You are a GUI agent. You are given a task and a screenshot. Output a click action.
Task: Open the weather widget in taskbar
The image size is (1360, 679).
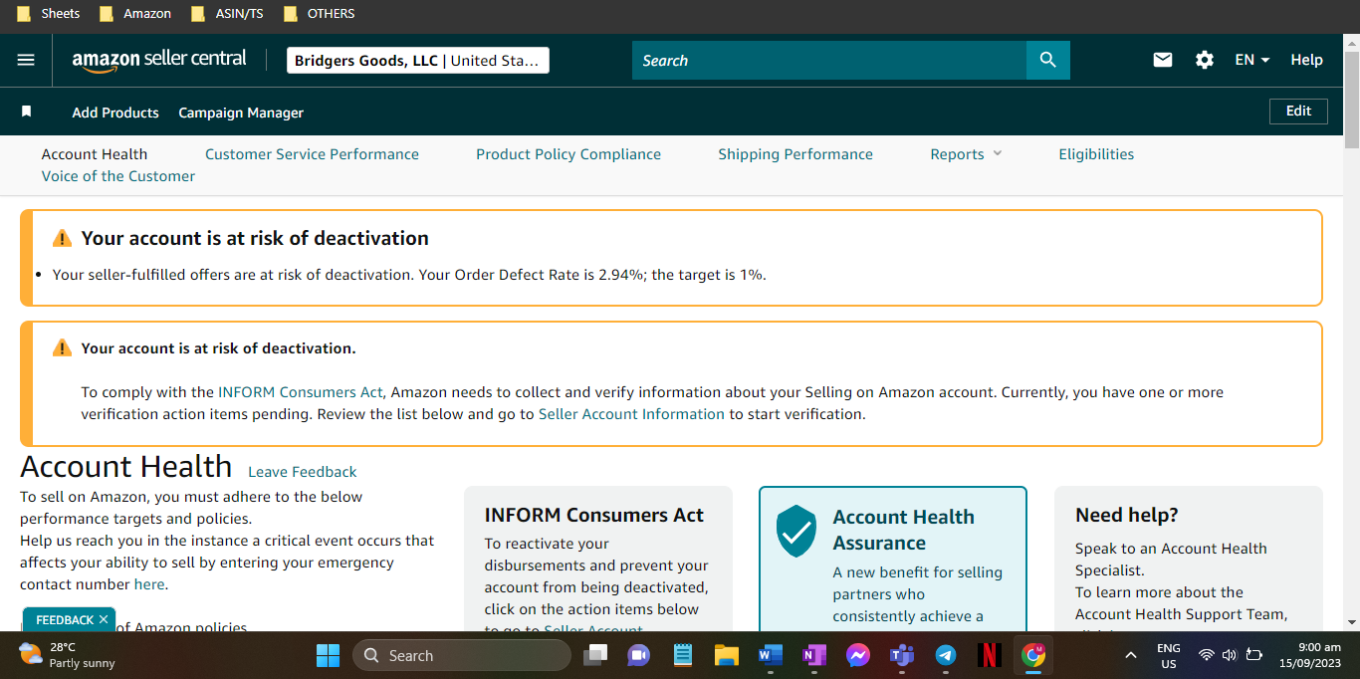coord(68,655)
